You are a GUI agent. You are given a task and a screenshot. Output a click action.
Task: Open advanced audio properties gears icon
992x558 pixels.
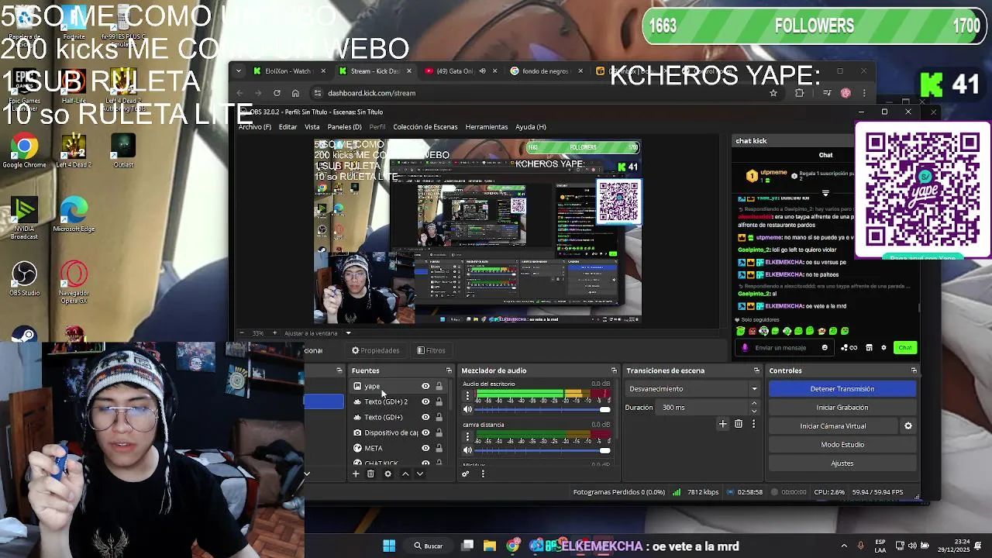pos(466,474)
